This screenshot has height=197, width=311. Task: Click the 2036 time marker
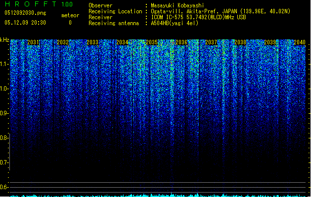pyautogui.click(x=181, y=42)
